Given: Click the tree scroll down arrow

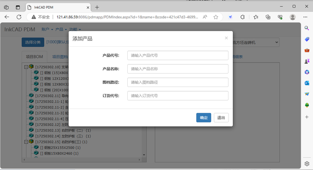Looking at the screenshot, I should coord(144,155).
